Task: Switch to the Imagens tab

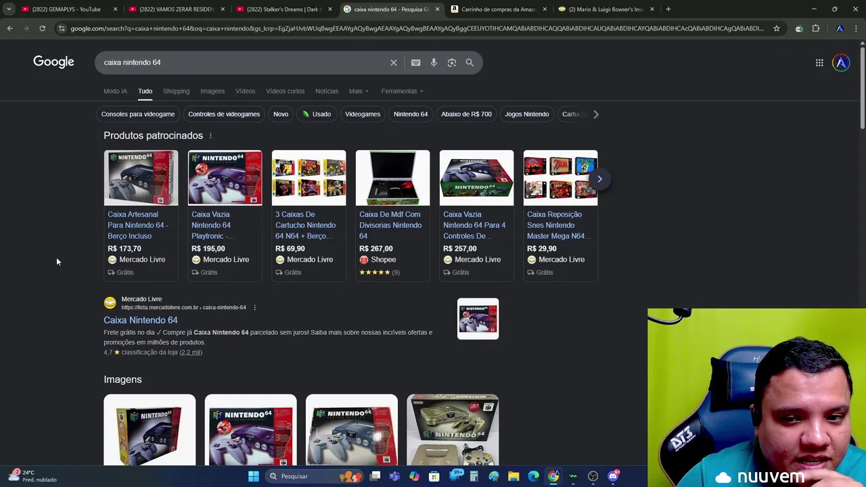Action: coord(212,91)
